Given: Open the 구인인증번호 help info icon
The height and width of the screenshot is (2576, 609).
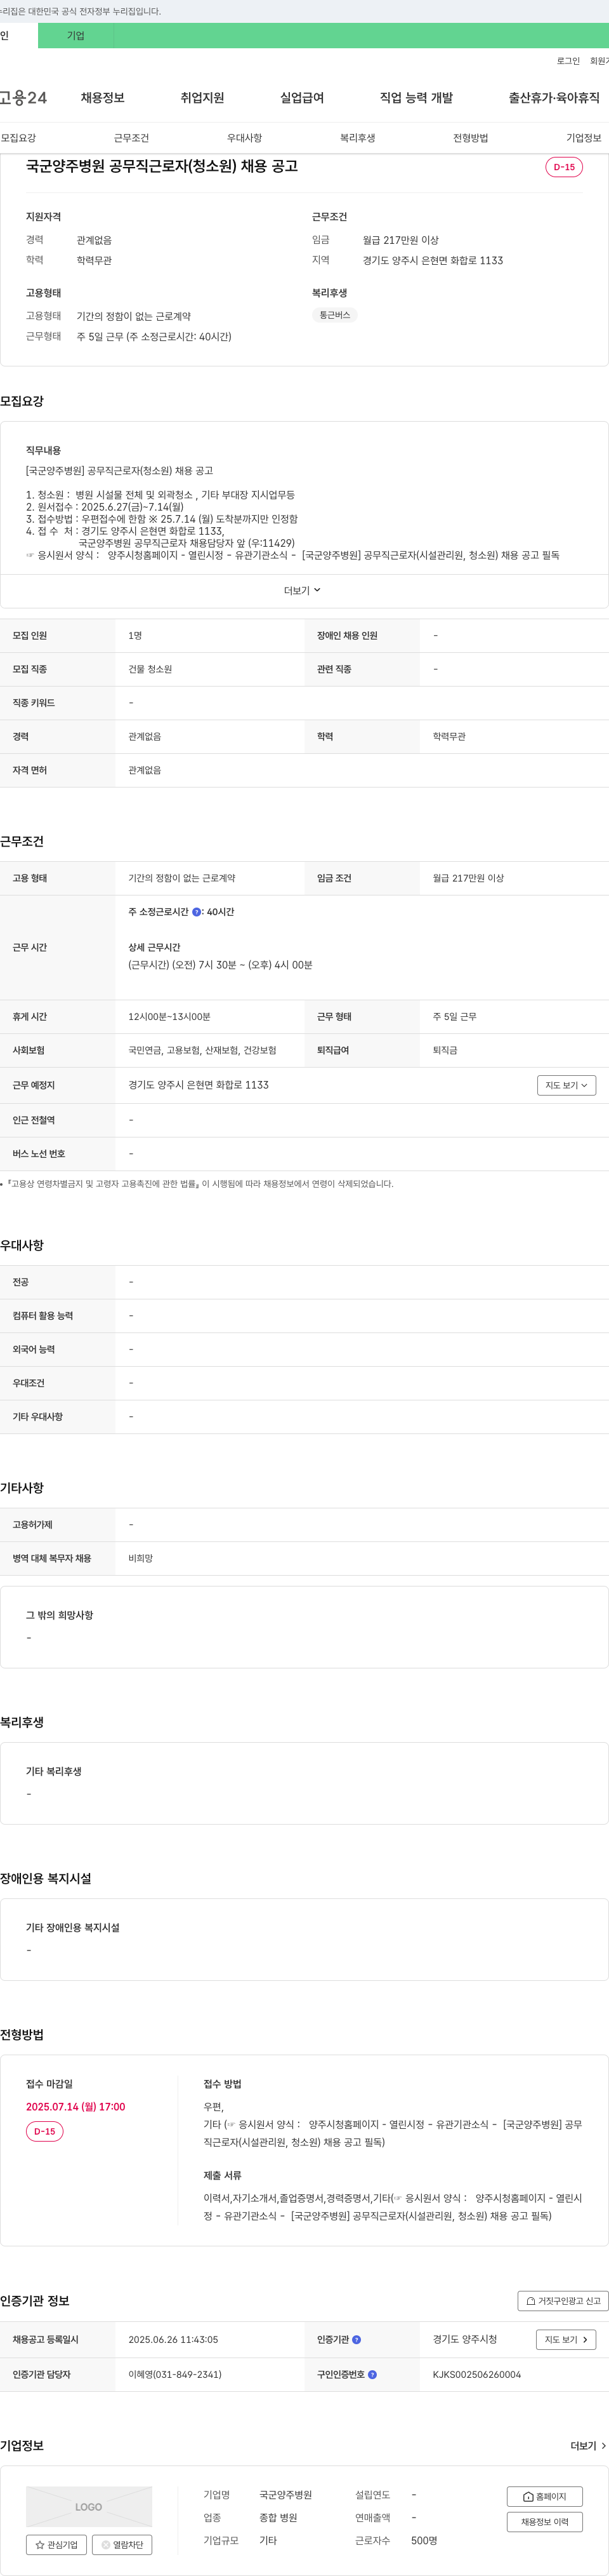Looking at the screenshot, I should click(x=372, y=2374).
